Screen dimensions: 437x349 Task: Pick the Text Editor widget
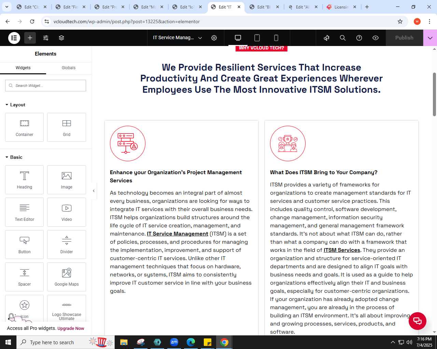[x=25, y=212]
